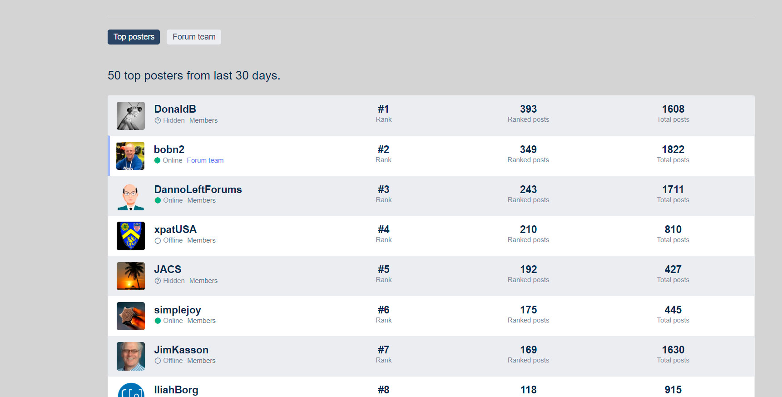Click JimKasson's portrait avatar

pyautogui.click(x=131, y=357)
